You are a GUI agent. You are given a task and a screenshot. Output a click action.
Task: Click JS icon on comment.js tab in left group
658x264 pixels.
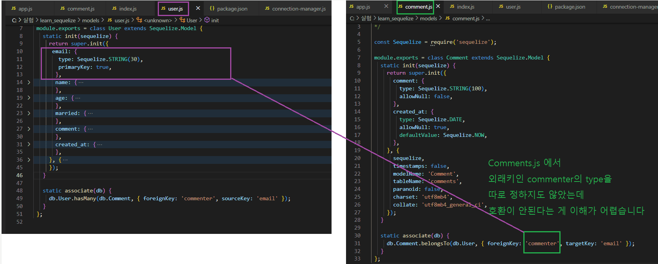(63, 9)
